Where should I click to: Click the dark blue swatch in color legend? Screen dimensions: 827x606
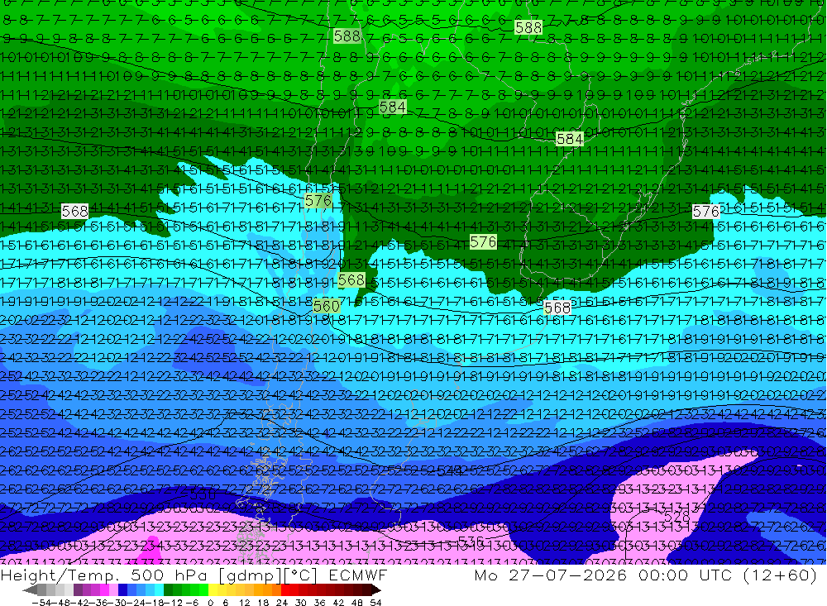pyautogui.click(x=122, y=590)
